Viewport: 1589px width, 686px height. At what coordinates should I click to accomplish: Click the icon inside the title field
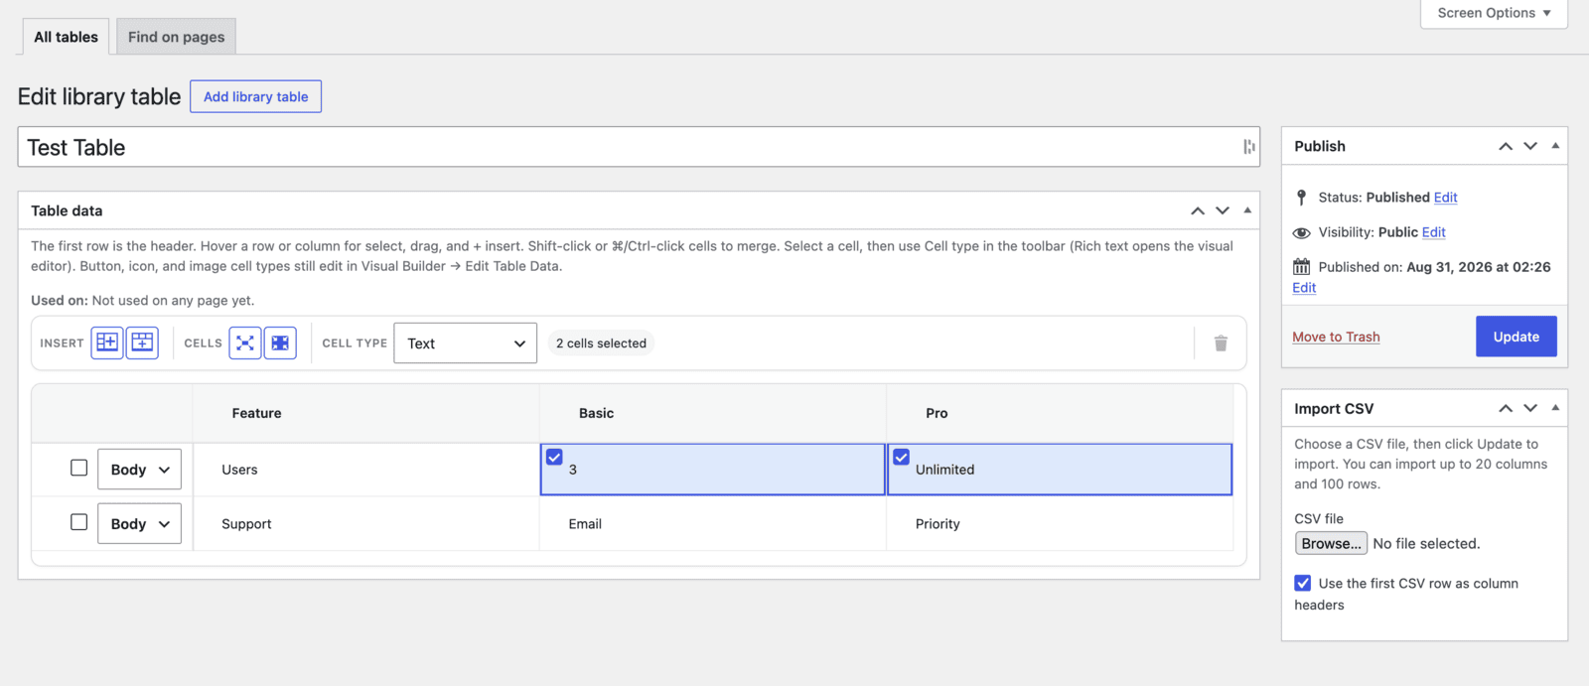pos(1248,147)
